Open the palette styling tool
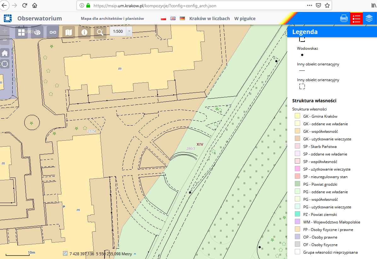The height and width of the screenshot is (259, 377). pyautogui.click(x=37, y=32)
